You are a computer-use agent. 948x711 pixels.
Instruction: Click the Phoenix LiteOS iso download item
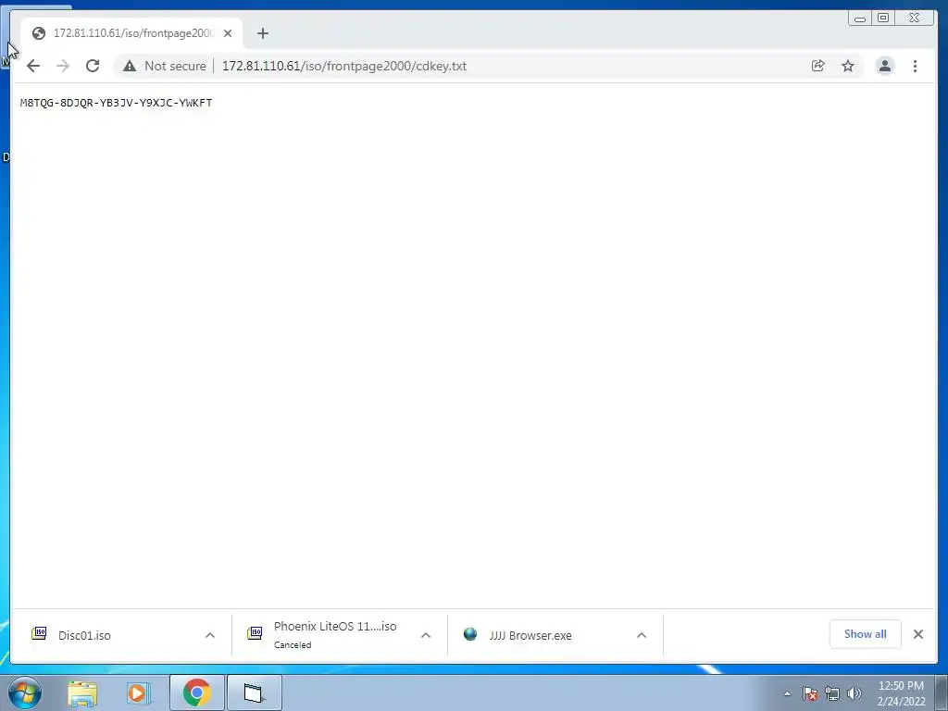(x=335, y=634)
